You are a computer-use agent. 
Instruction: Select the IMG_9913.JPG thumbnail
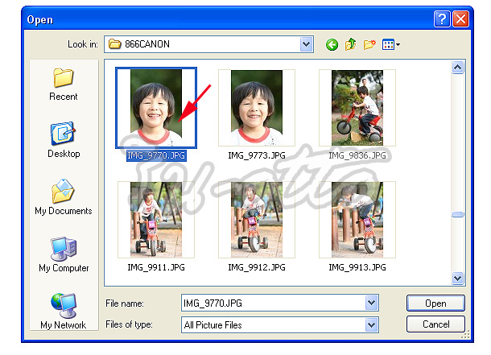[x=357, y=220]
